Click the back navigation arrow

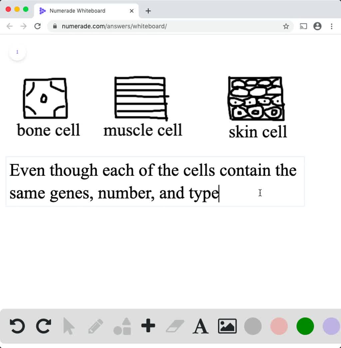[x=9, y=26]
